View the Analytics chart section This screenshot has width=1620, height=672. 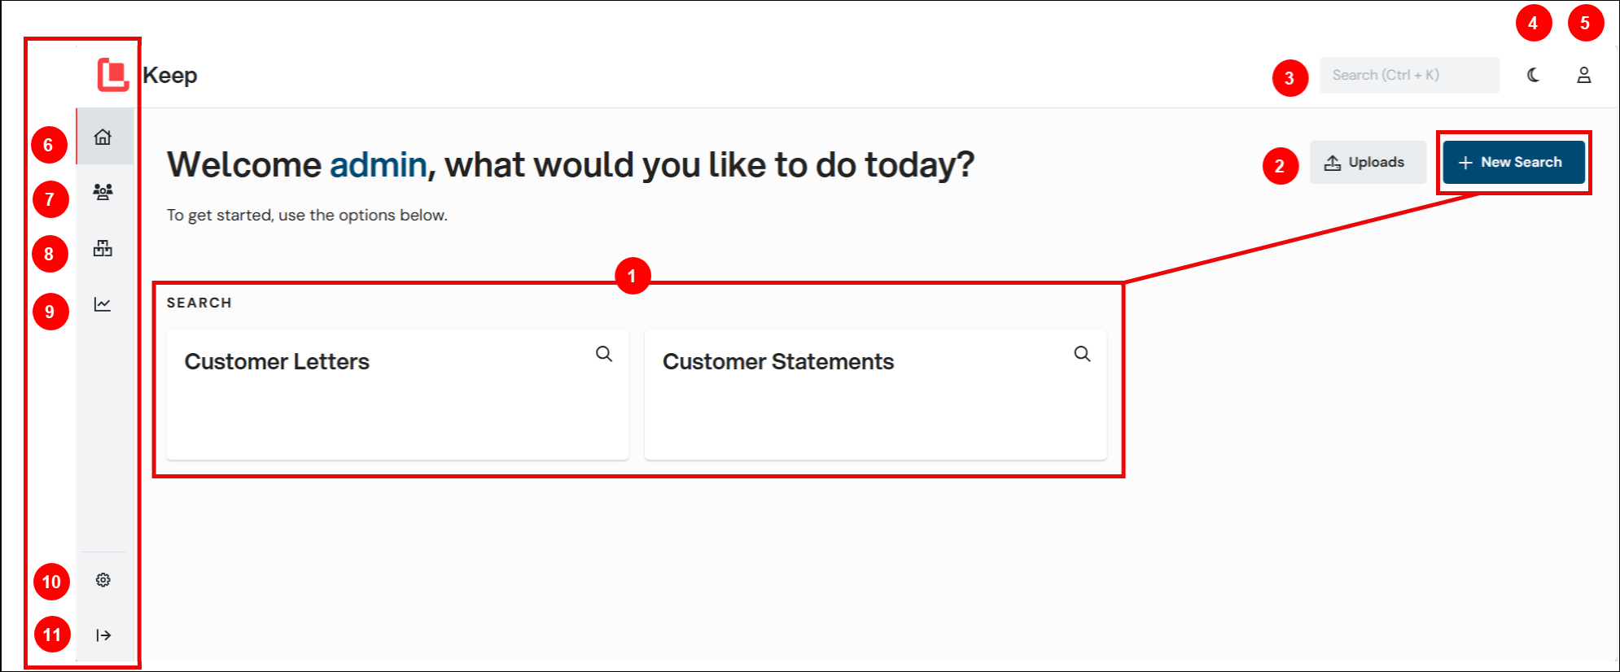pyautogui.click(x=103, y=304)
